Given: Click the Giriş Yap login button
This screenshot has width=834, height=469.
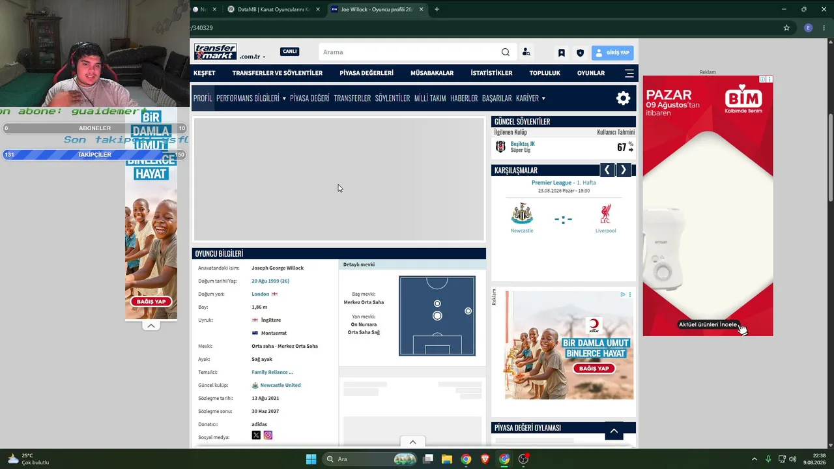Looking at the screenshot, I should pyautogui.click(x=612, y=53).
